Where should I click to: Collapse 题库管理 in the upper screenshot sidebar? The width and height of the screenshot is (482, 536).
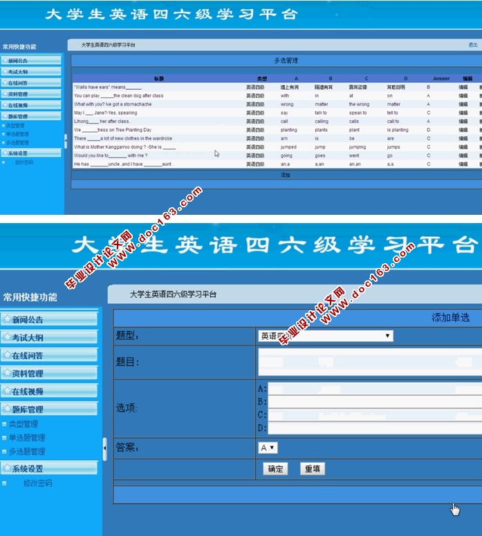pyautogui.click(x=31, y=116)
